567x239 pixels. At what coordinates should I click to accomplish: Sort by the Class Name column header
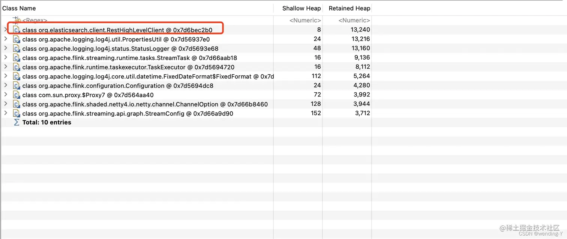coord(19,8)
